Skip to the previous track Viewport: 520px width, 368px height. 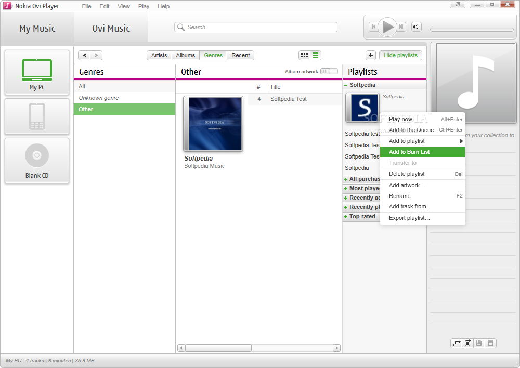click(x=373, y=27)
